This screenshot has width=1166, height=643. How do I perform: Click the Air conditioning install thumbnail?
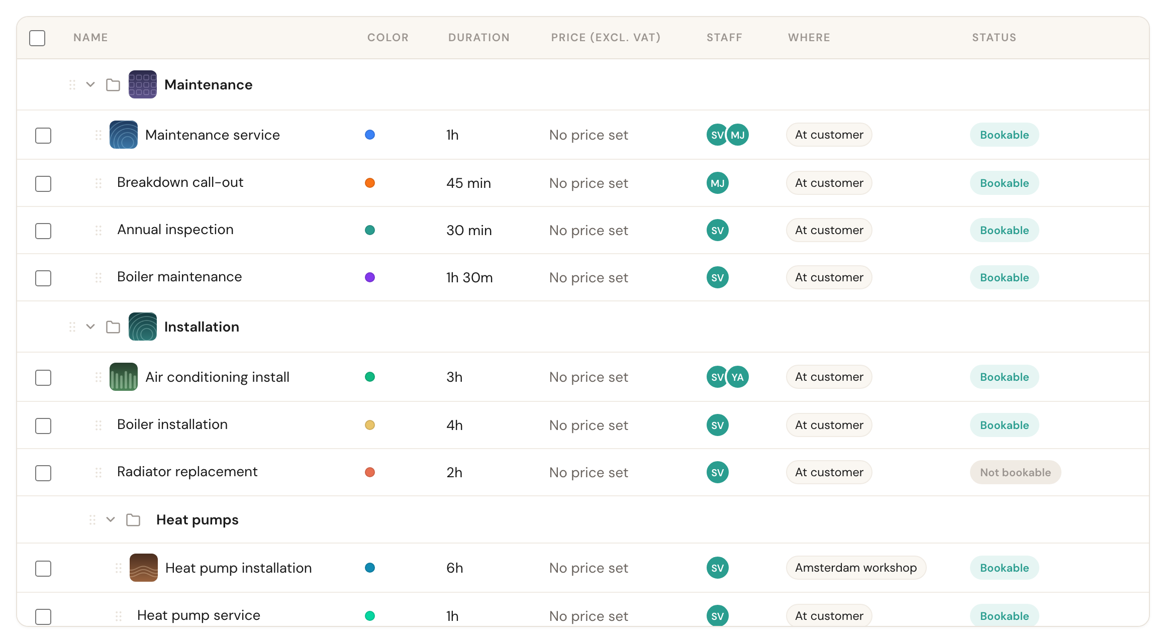point(124,377)
